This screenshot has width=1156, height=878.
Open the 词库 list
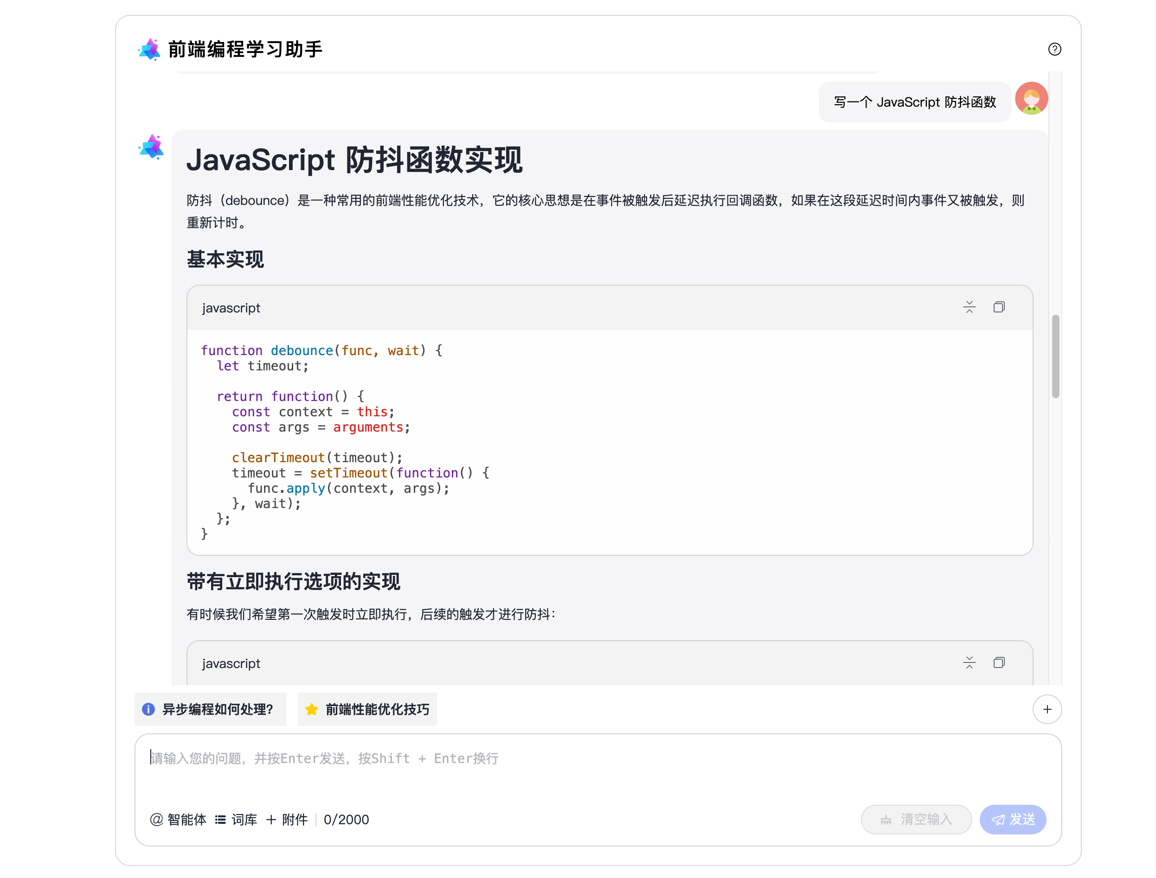(x=236, y=820)
